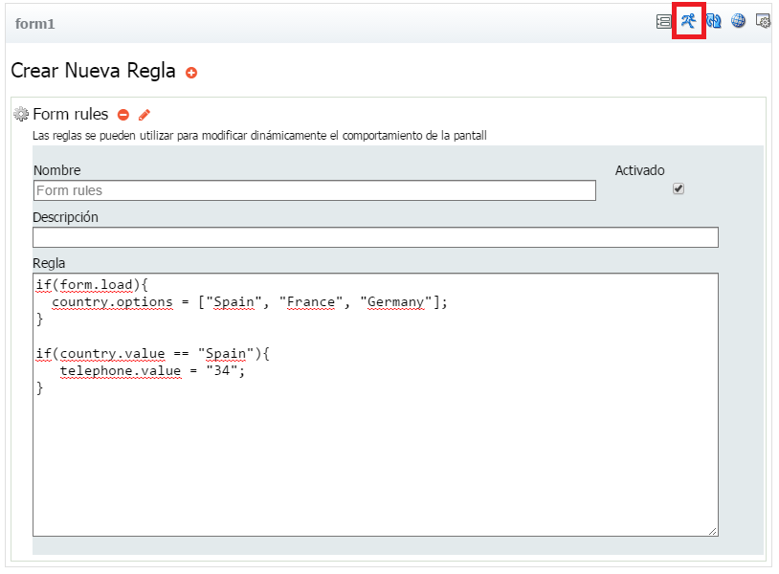Add a rule with the orange plus

[191, 73]
